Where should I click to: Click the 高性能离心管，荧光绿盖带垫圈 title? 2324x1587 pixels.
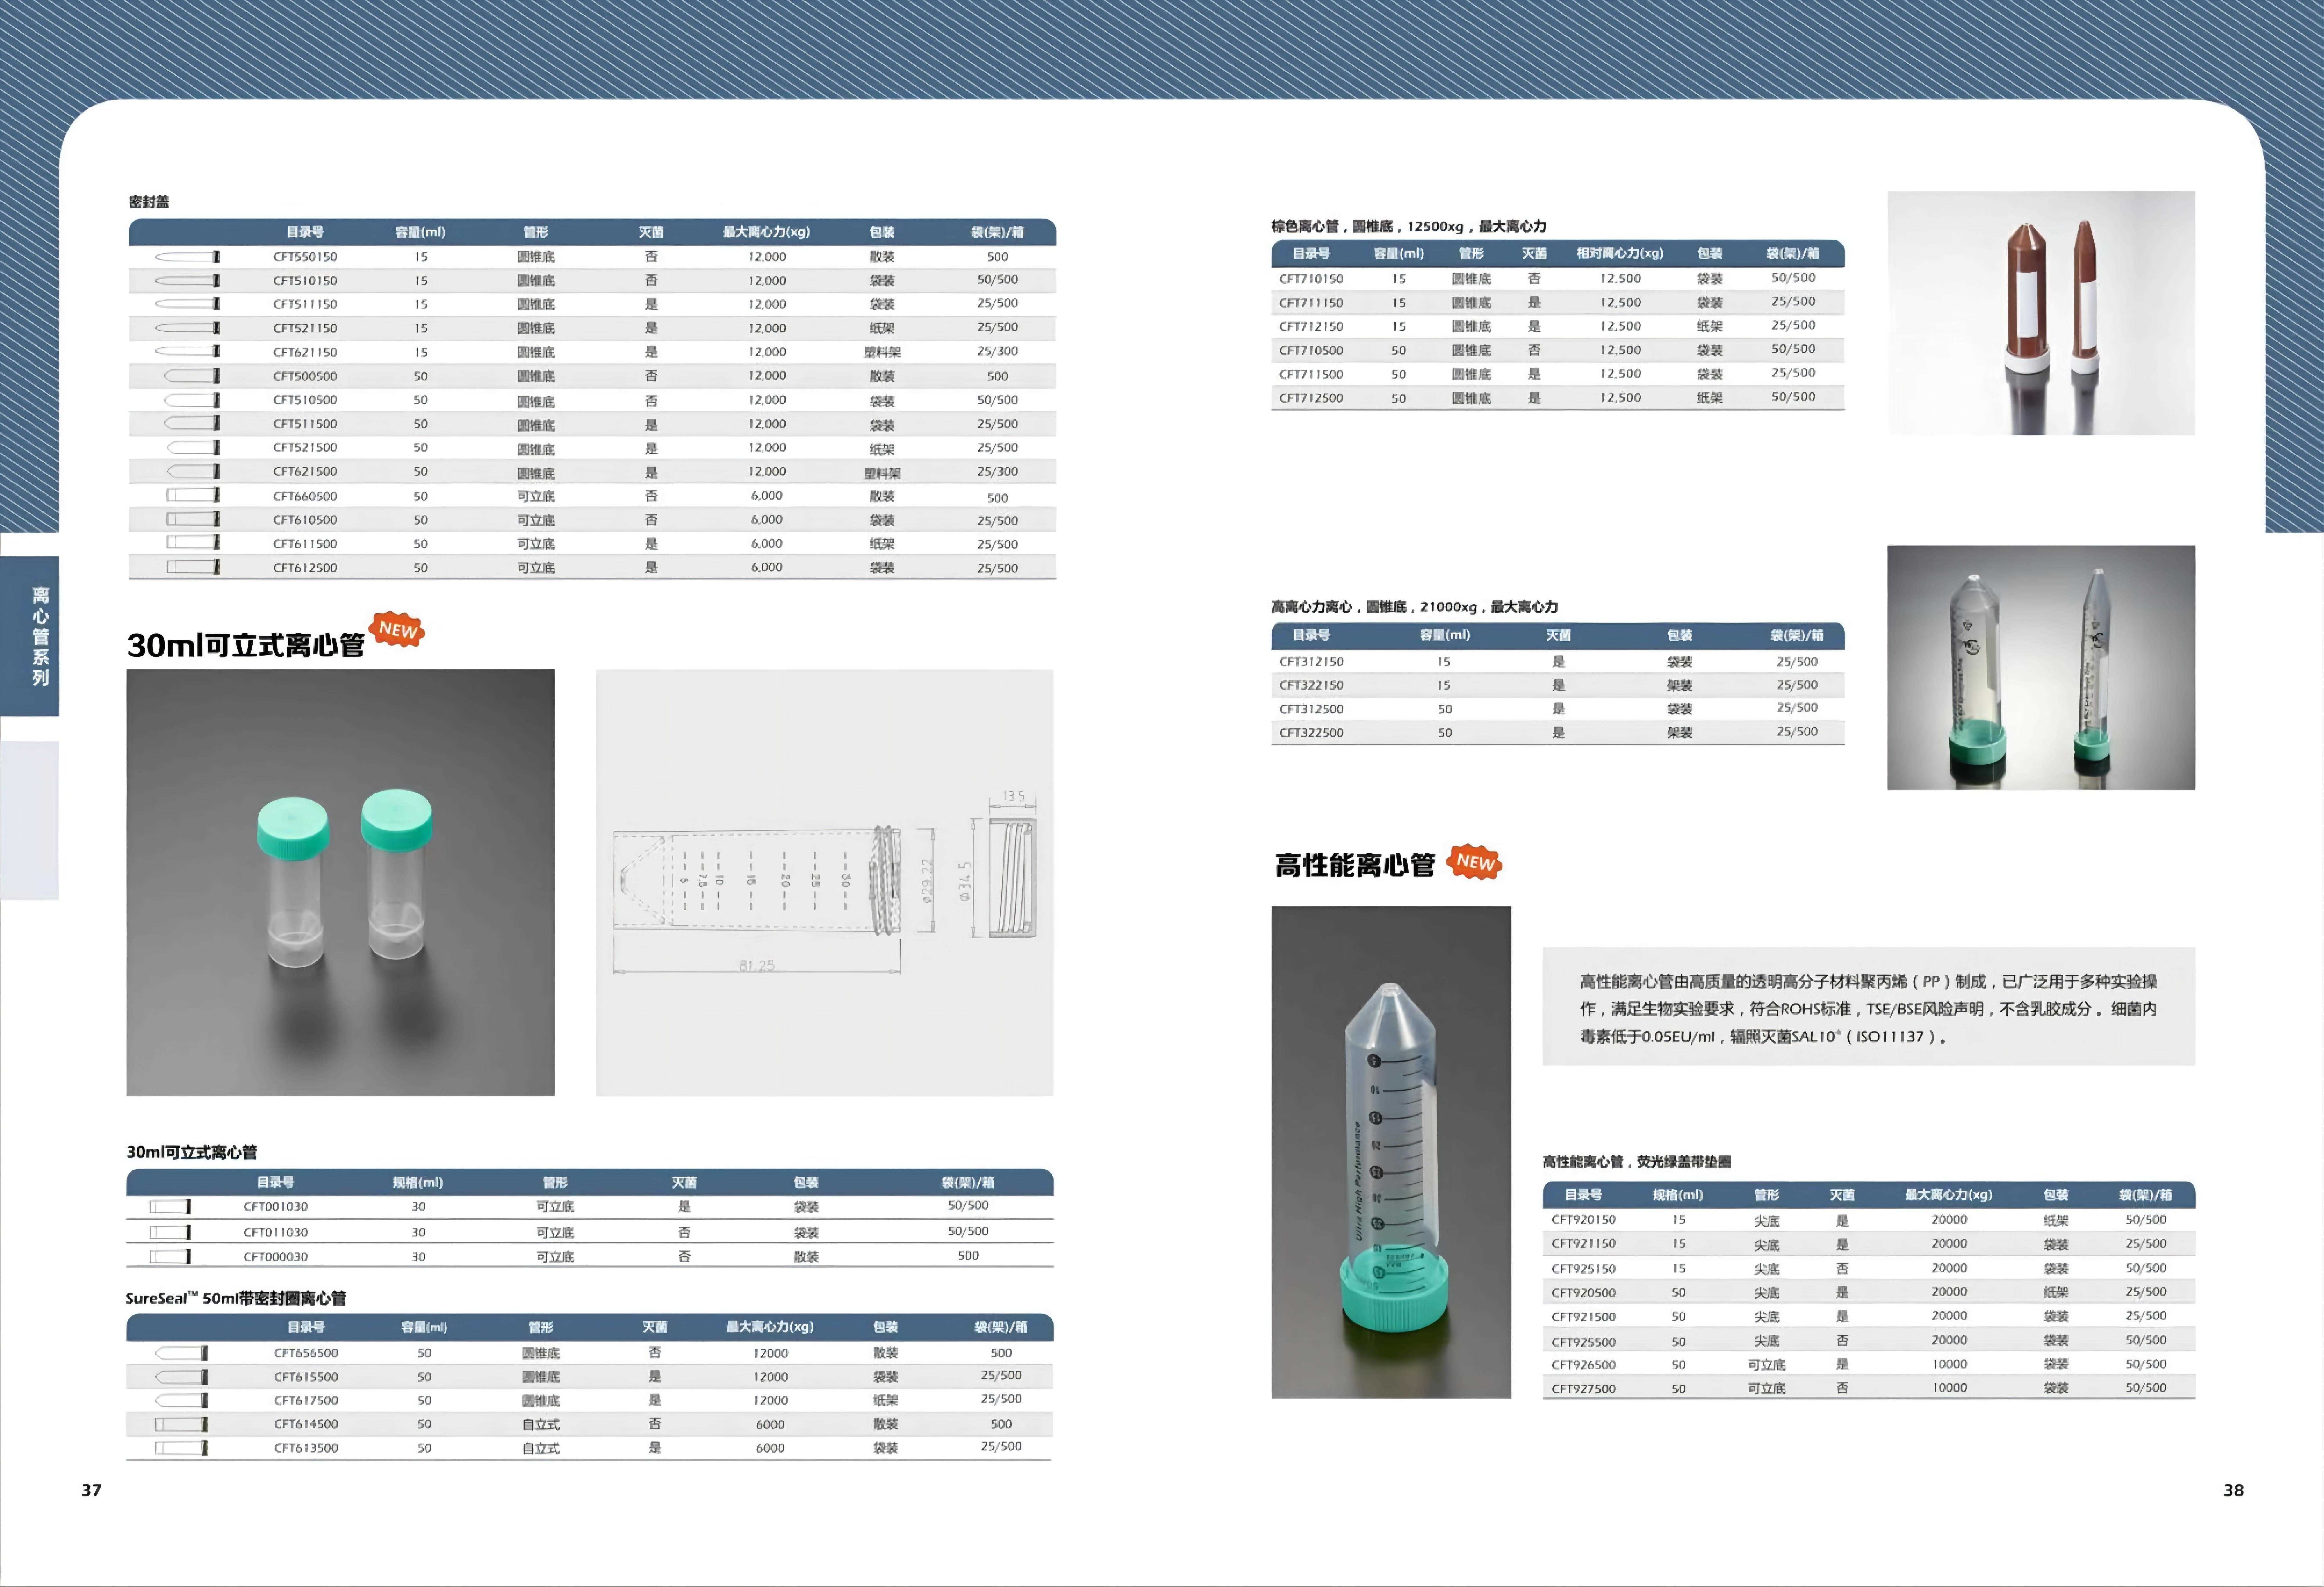1637,1162
